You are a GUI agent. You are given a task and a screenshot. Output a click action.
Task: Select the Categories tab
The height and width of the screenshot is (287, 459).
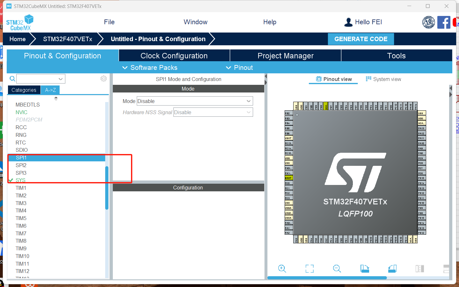(24, 90)
